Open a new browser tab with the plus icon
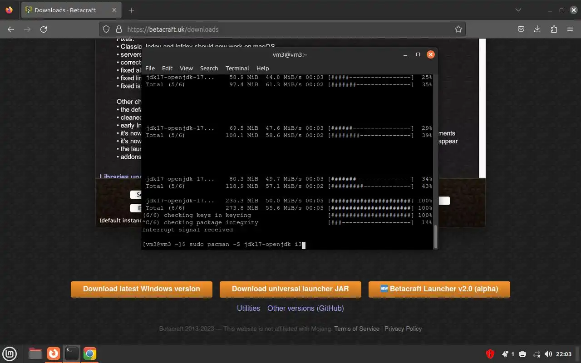 click(x=132, y=10)
